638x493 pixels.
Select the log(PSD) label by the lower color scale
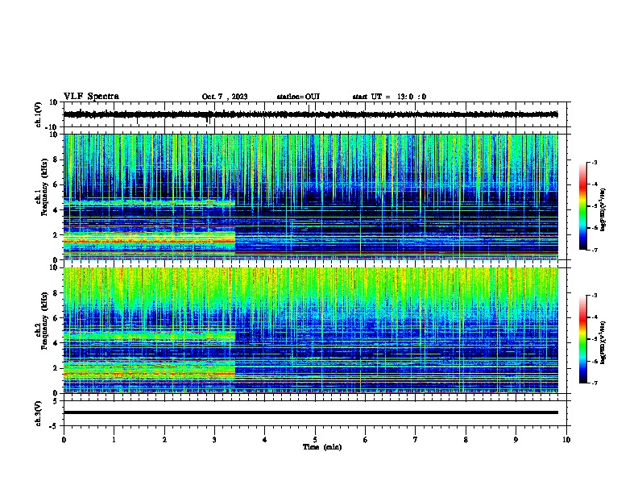[x=603, y=342]
